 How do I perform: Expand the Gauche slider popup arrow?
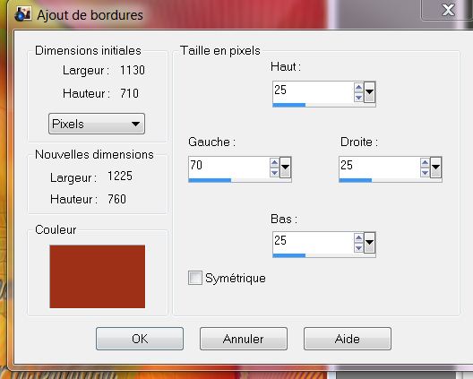tap(285, 168)
